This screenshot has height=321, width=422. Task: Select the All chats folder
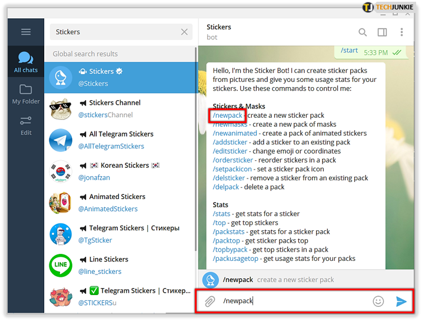pyautogui.click(x=25, y=62)
